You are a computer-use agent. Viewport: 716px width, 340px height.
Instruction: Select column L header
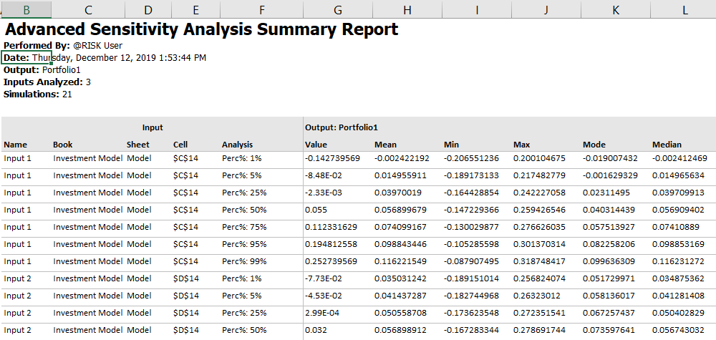pyautogui.click(x=684, y=9)
